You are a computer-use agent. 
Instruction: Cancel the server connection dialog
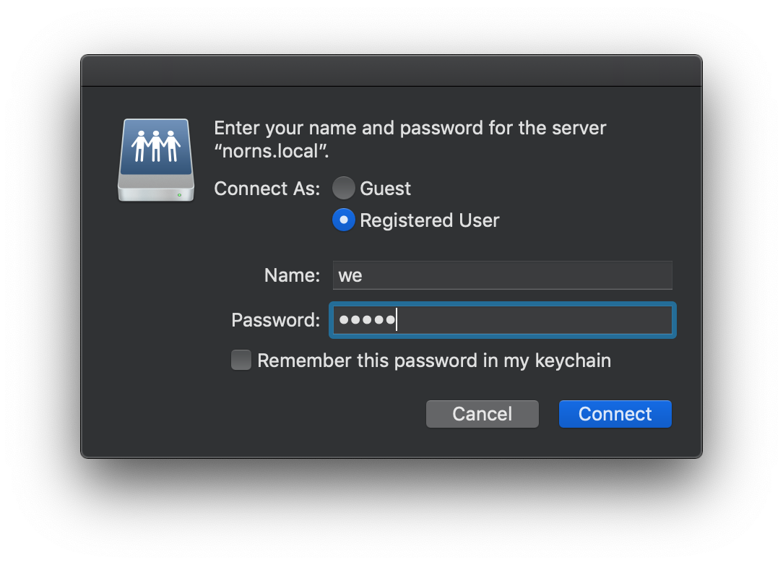[483, 413]
